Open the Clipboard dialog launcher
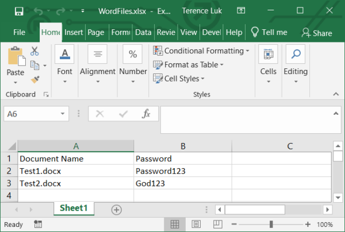 (x=46, y=95)
